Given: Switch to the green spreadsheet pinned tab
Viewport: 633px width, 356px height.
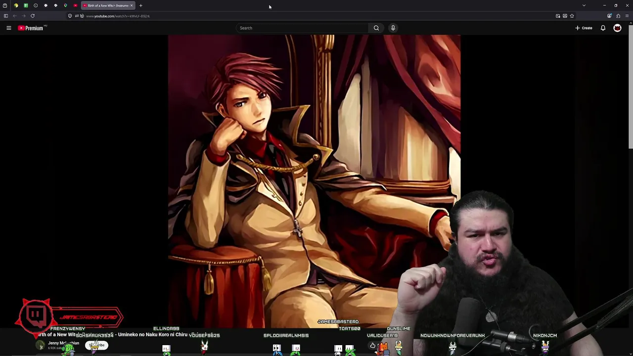Looking at the screenshot, I should point(26,5).
